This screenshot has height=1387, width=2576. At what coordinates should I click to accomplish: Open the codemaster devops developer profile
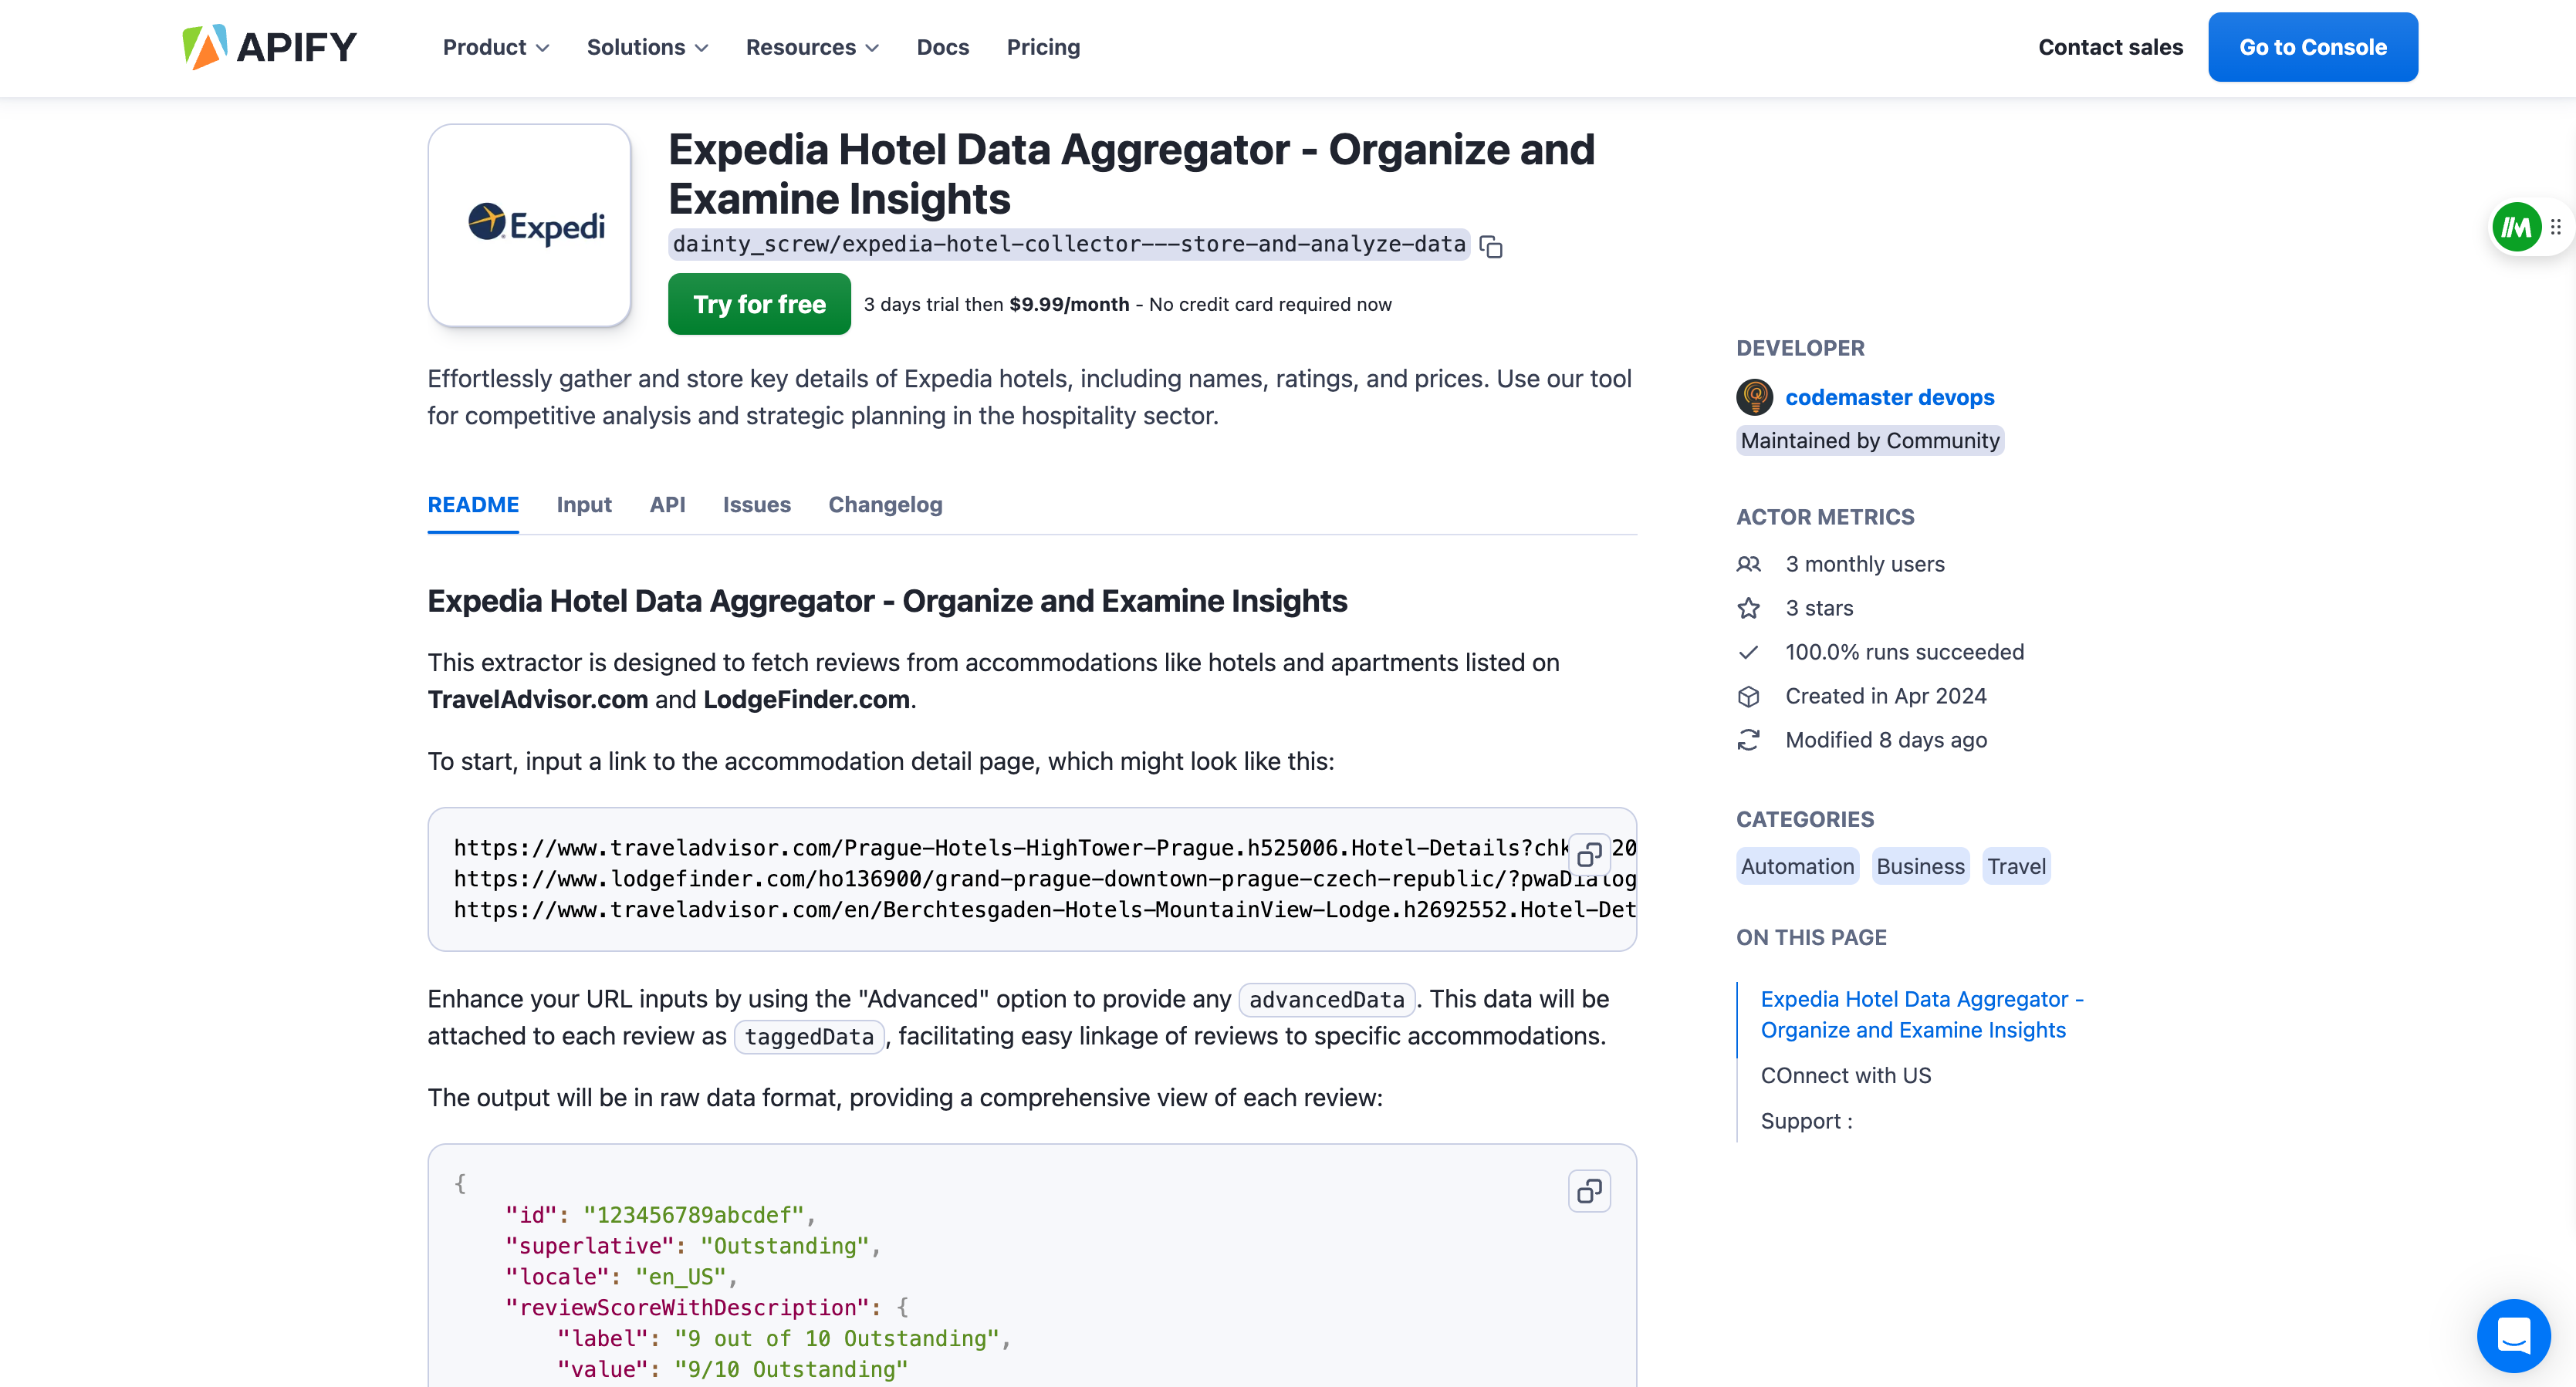point(1889,397)
